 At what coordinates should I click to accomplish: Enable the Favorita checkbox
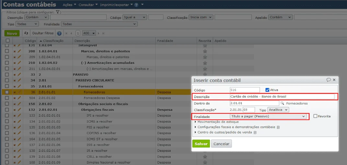(x=315, y=116)
